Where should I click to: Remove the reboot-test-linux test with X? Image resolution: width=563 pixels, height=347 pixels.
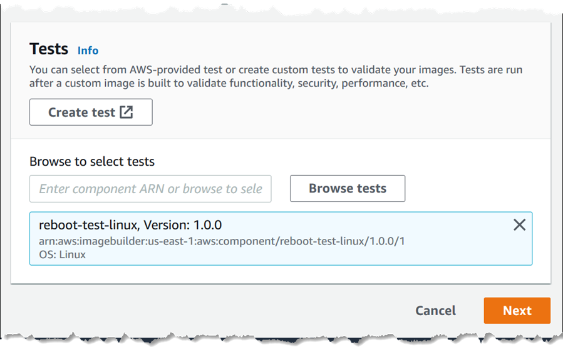pyautogui.click(x=519, y=225)
